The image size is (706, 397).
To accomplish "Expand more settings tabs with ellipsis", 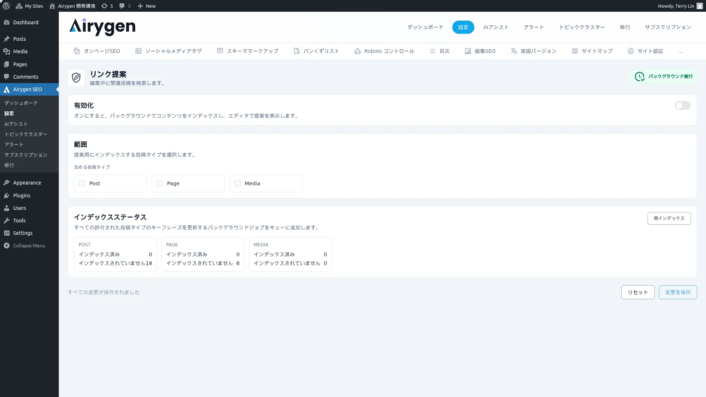I will pyautogui.click(x=681, y=51).
